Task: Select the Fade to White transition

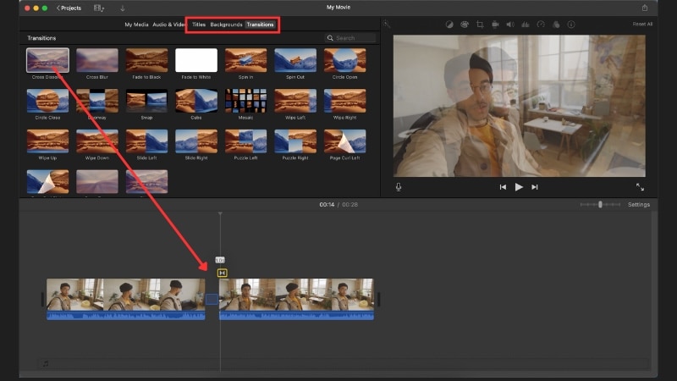Action: coord(196,60)
